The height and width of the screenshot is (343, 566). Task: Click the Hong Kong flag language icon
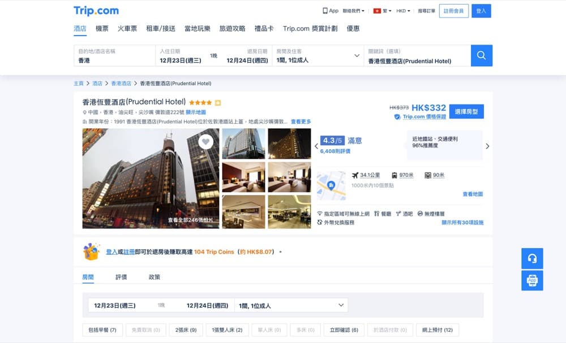(x=377, y=11)
